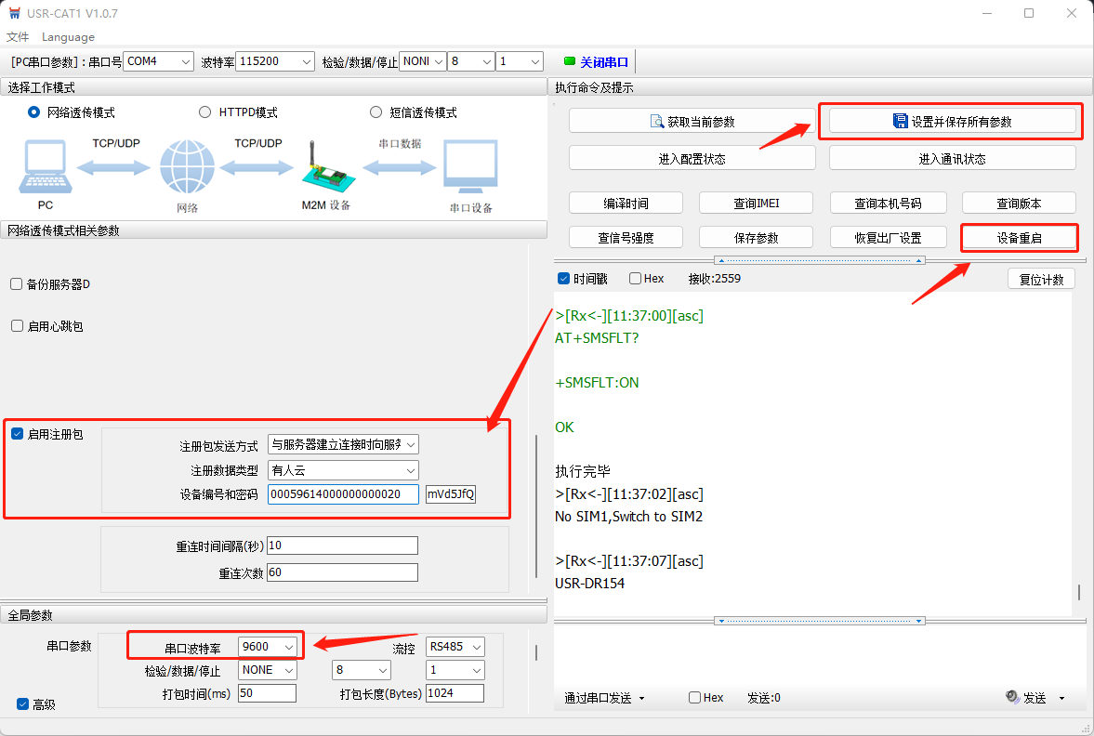This screenshot has height=736, width=1094.
Task: Click the 重连时间间隔 input field
Action: (341, 545)
